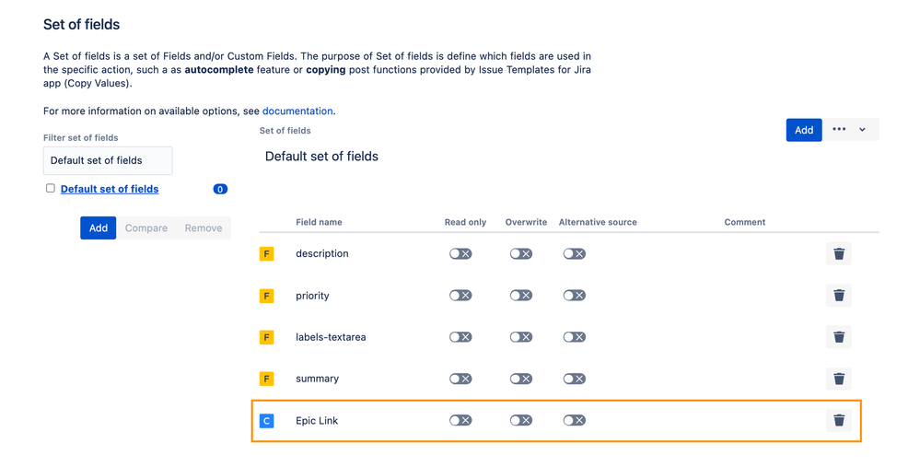The width and height of the screenshot is (920, 467).
Task: Check the Default set of fields checkbox
Action: click(51, 188)
